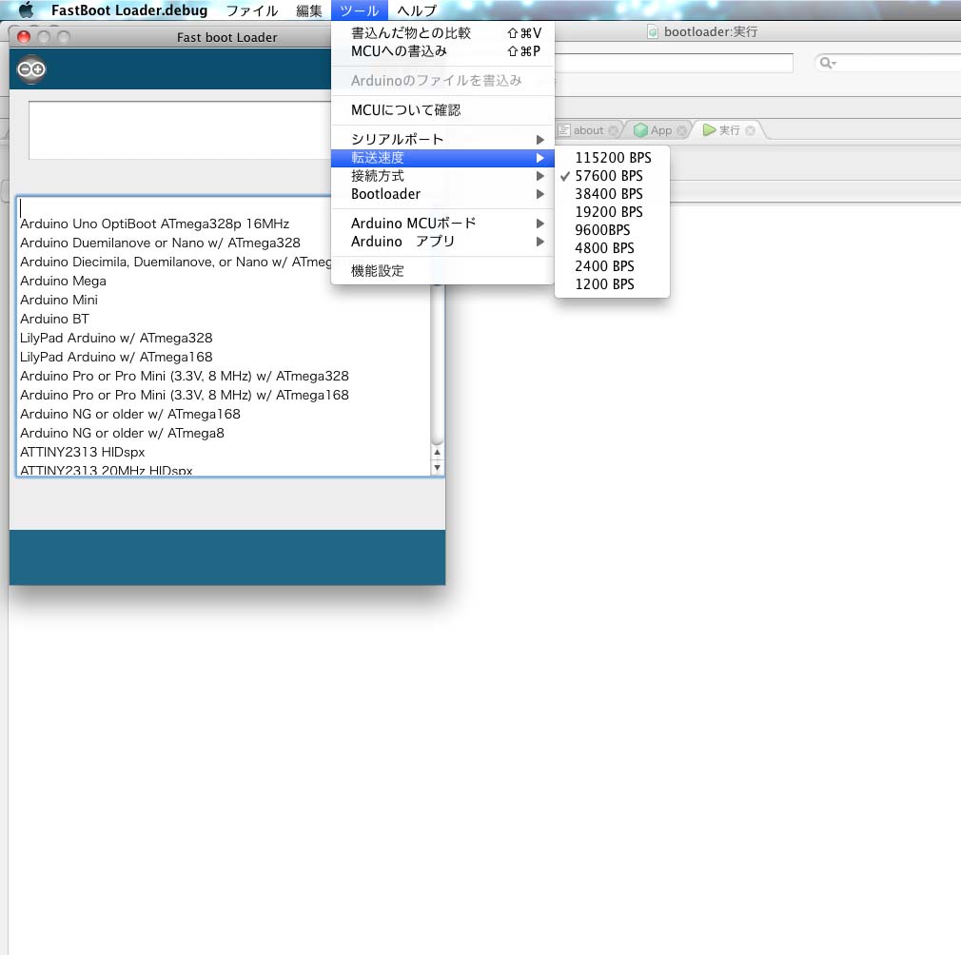Switch to the App tab
This screenshot has width=961, height=955.
659,130
